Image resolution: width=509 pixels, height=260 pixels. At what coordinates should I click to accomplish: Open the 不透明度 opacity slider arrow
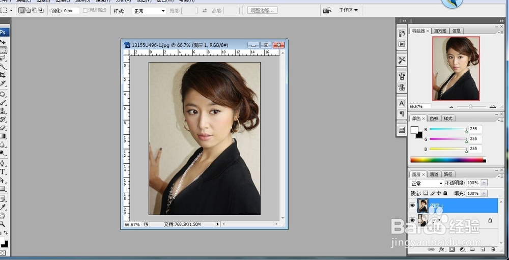pos(484,183)
